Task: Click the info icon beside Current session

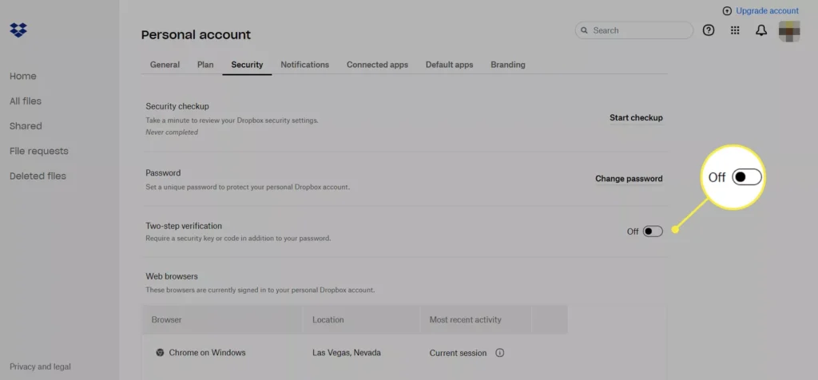Action: (x=500, y=353)
